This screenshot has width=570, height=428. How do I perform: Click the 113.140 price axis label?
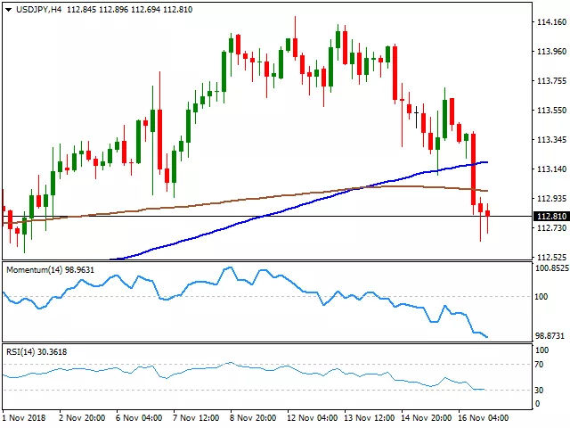[551, 169]
